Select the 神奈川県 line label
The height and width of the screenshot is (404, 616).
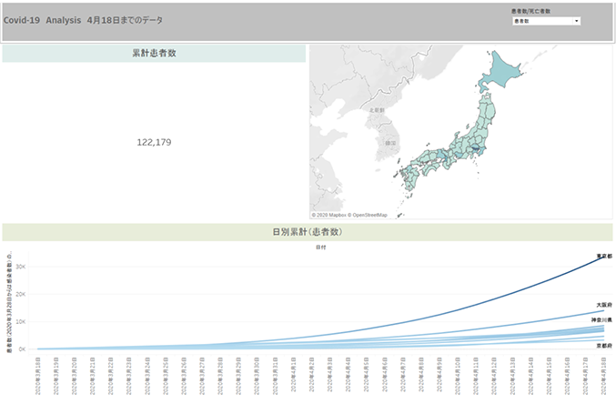[x=601, y=320]
